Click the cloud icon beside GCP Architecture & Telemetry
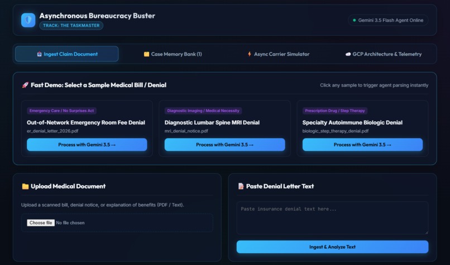 348,54
